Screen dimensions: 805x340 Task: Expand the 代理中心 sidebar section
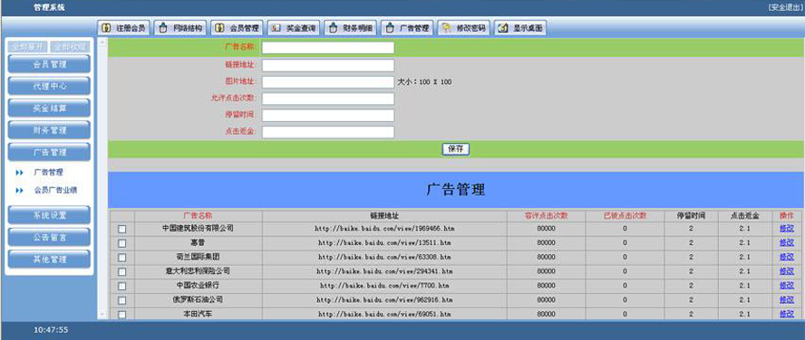pos(49,87)
